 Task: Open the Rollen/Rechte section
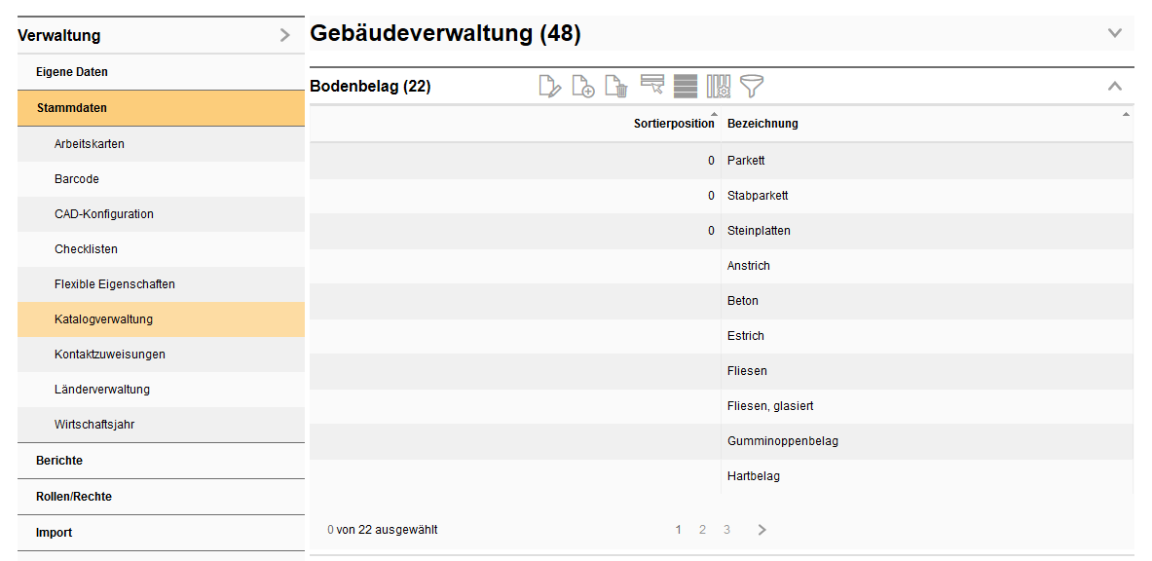click(x=74, y=497)
